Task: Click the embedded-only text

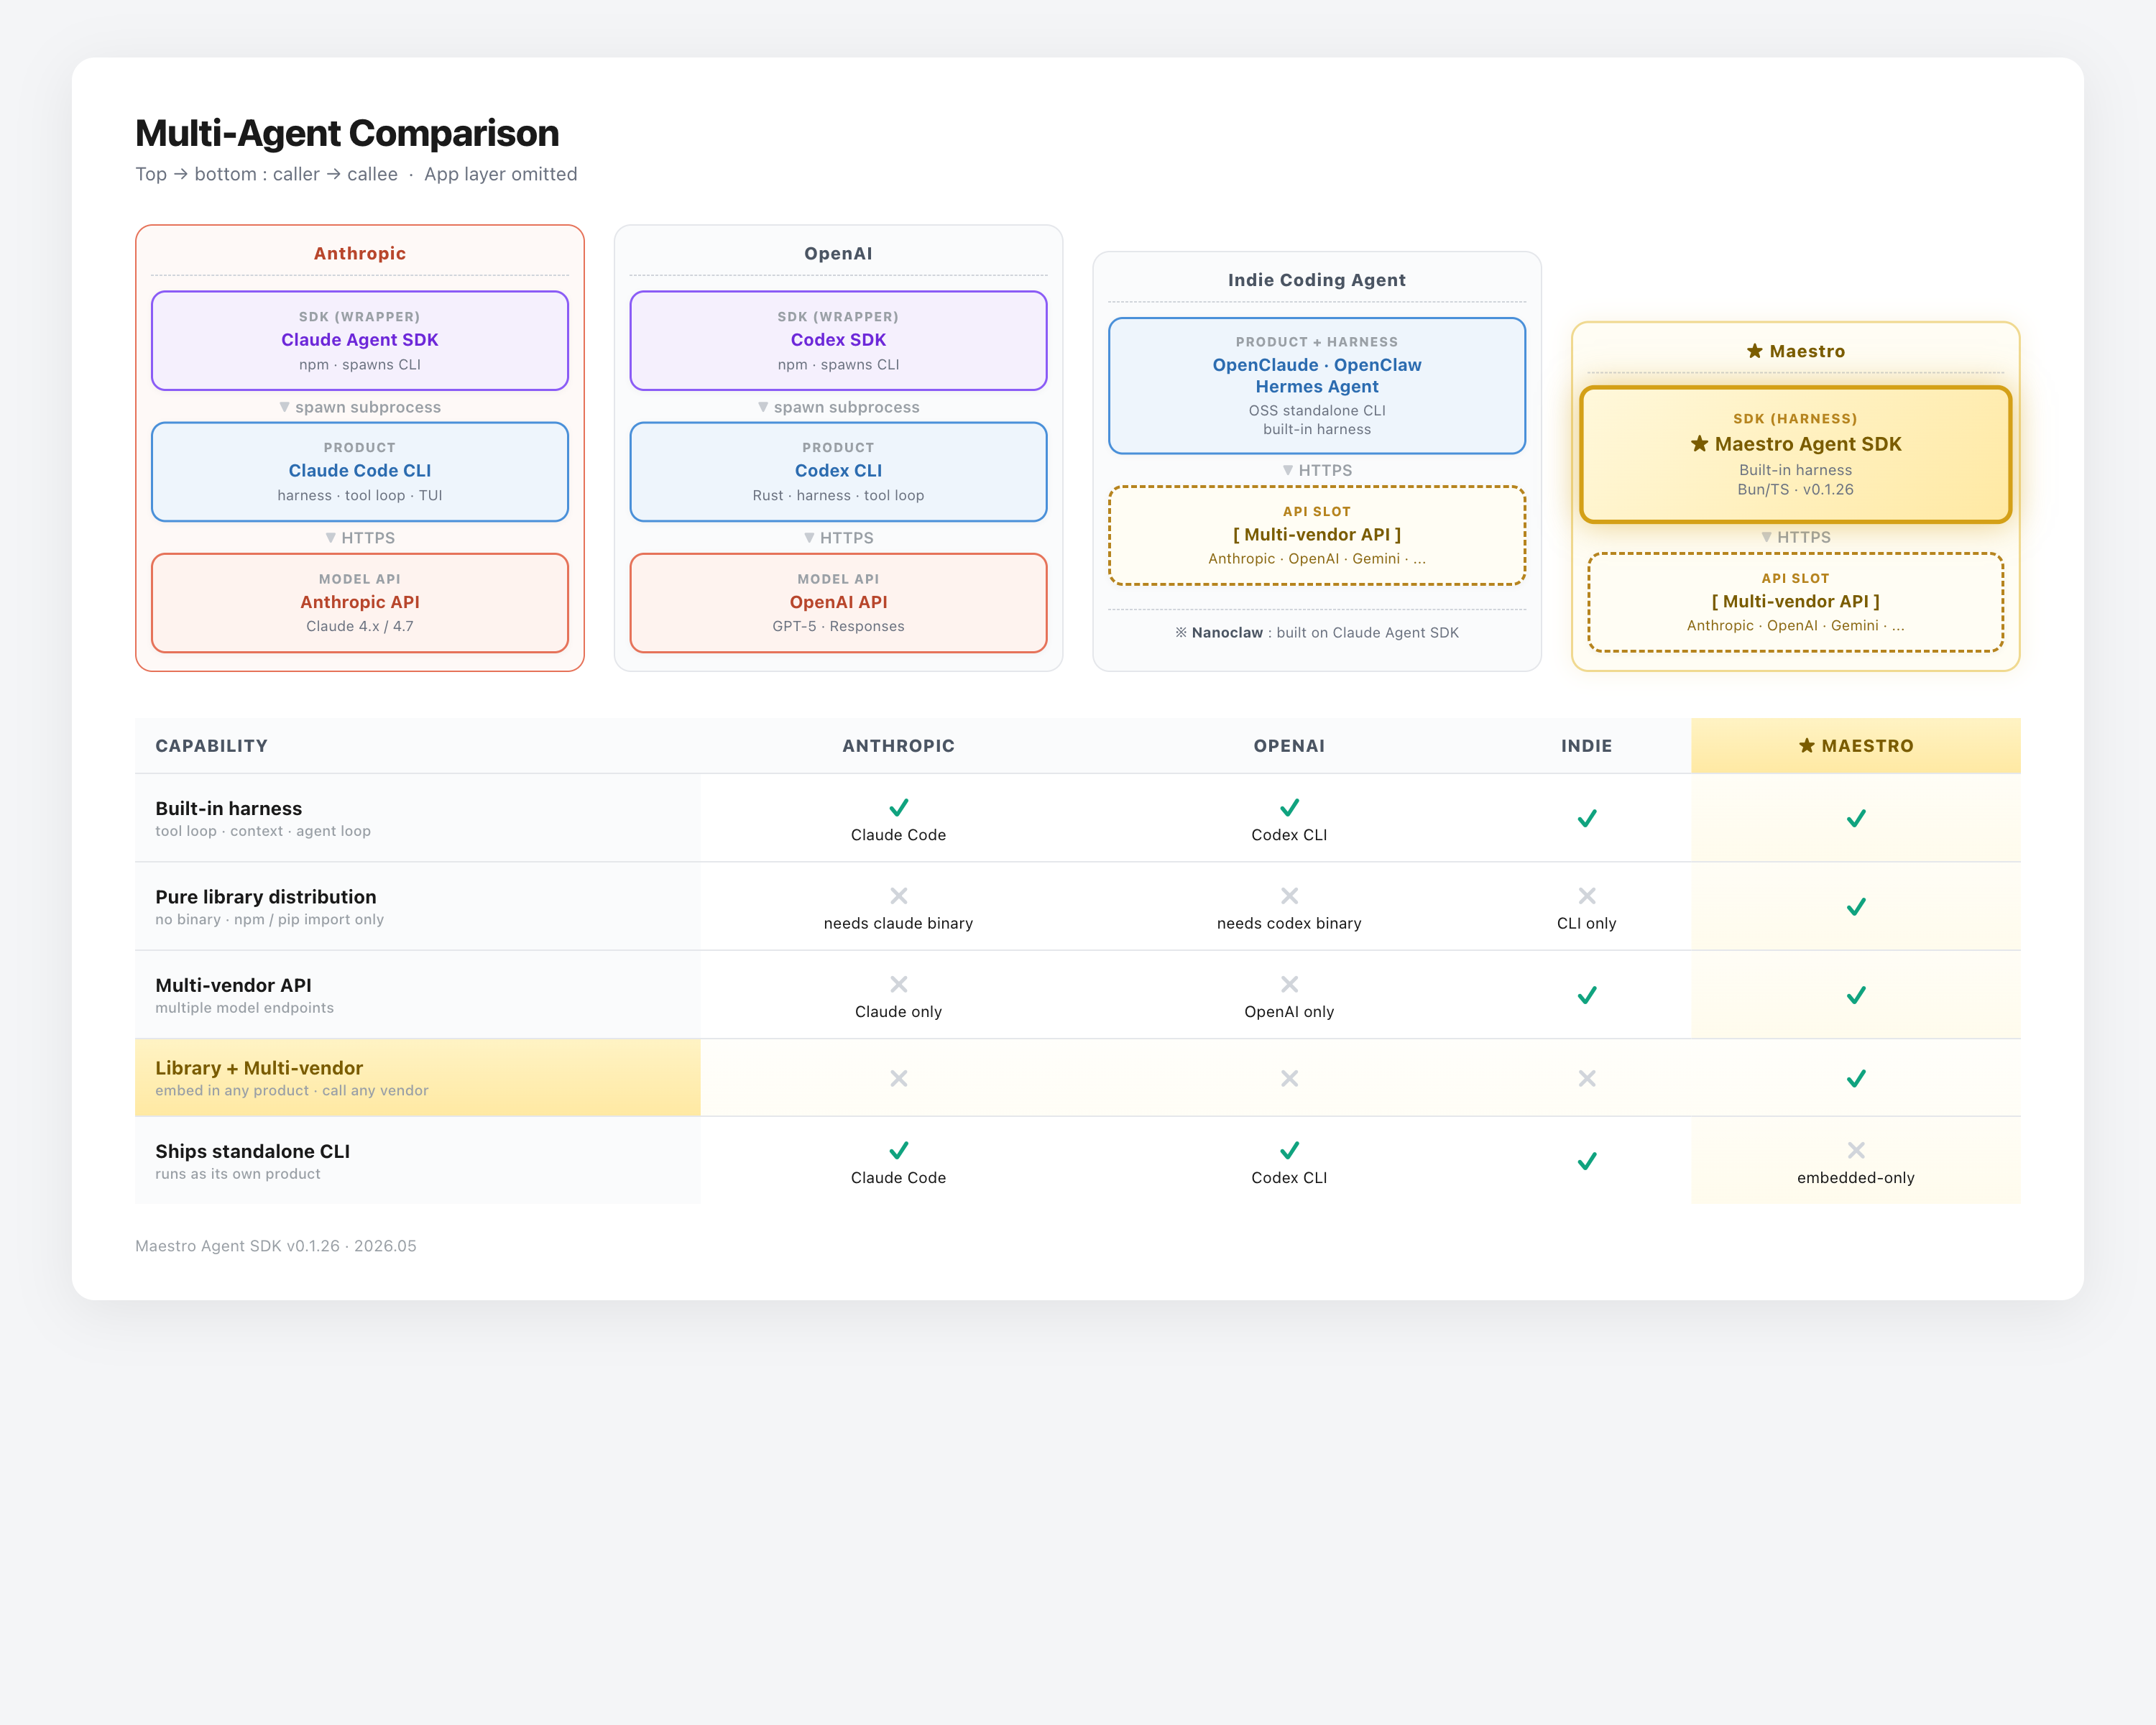Action: point(1856,1178)
